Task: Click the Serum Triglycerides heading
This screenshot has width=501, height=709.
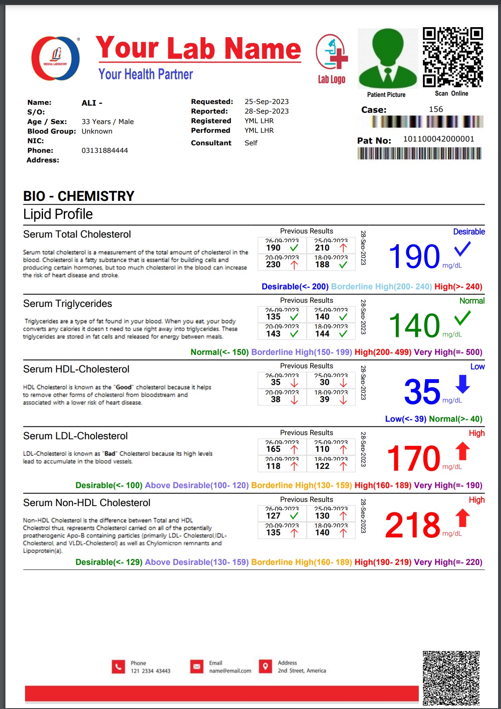Action: pyautogui.click(x=68, y=304)
